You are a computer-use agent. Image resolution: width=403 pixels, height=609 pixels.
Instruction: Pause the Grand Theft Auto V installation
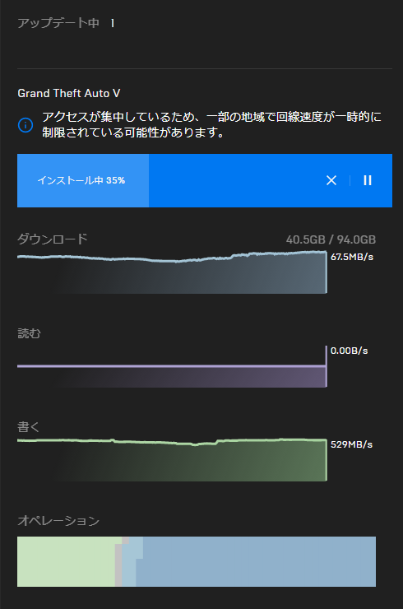pos(368,180)
